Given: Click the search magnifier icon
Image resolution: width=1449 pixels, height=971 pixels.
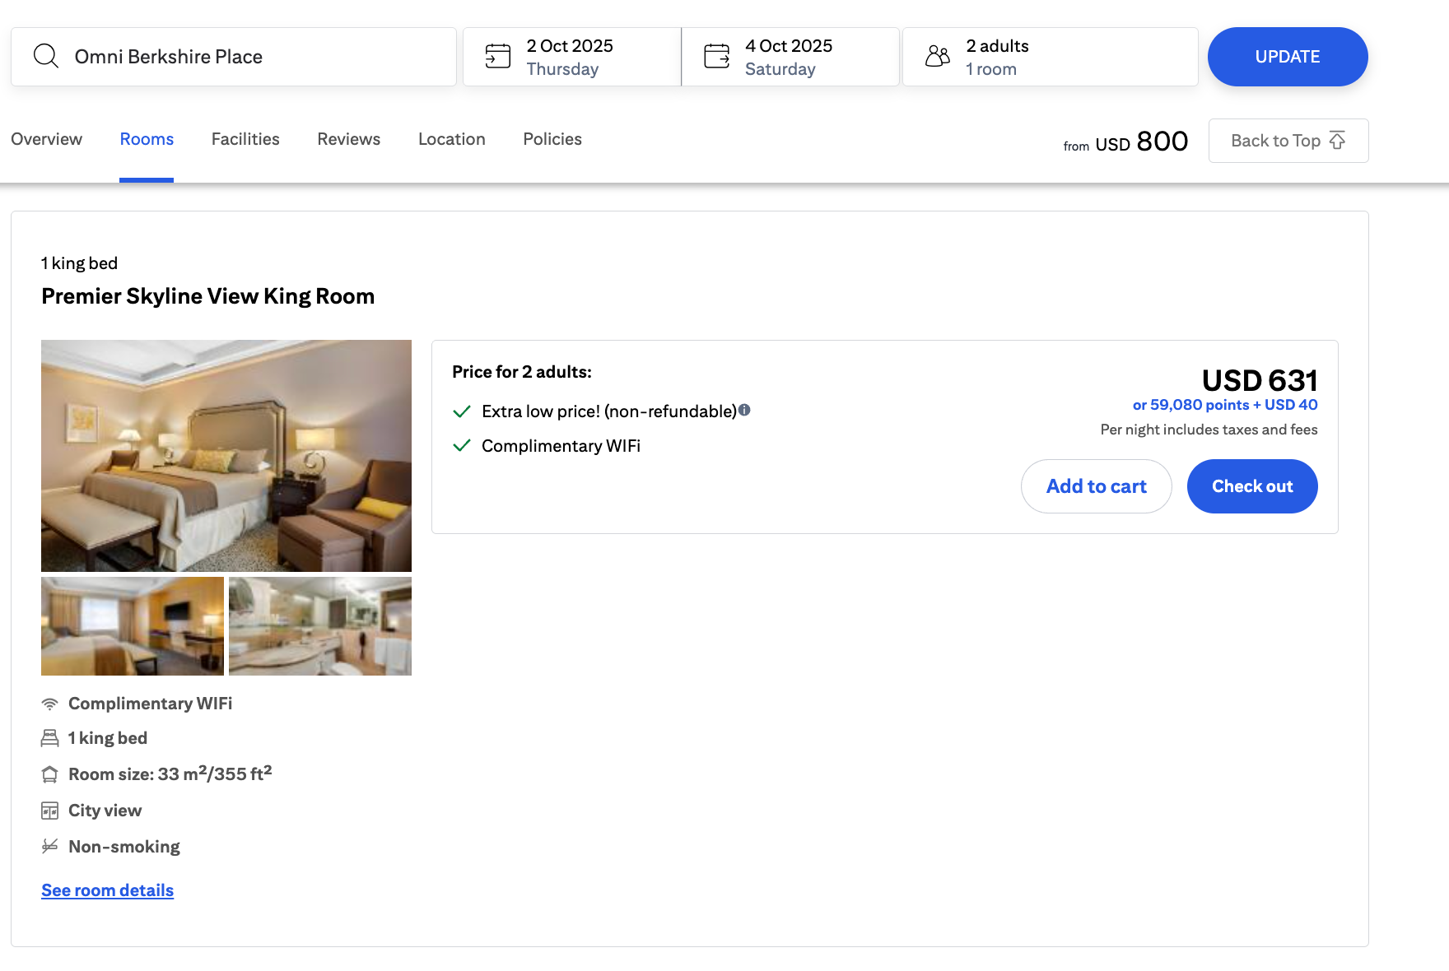Looking at the screenshot, I should point(45,56).
